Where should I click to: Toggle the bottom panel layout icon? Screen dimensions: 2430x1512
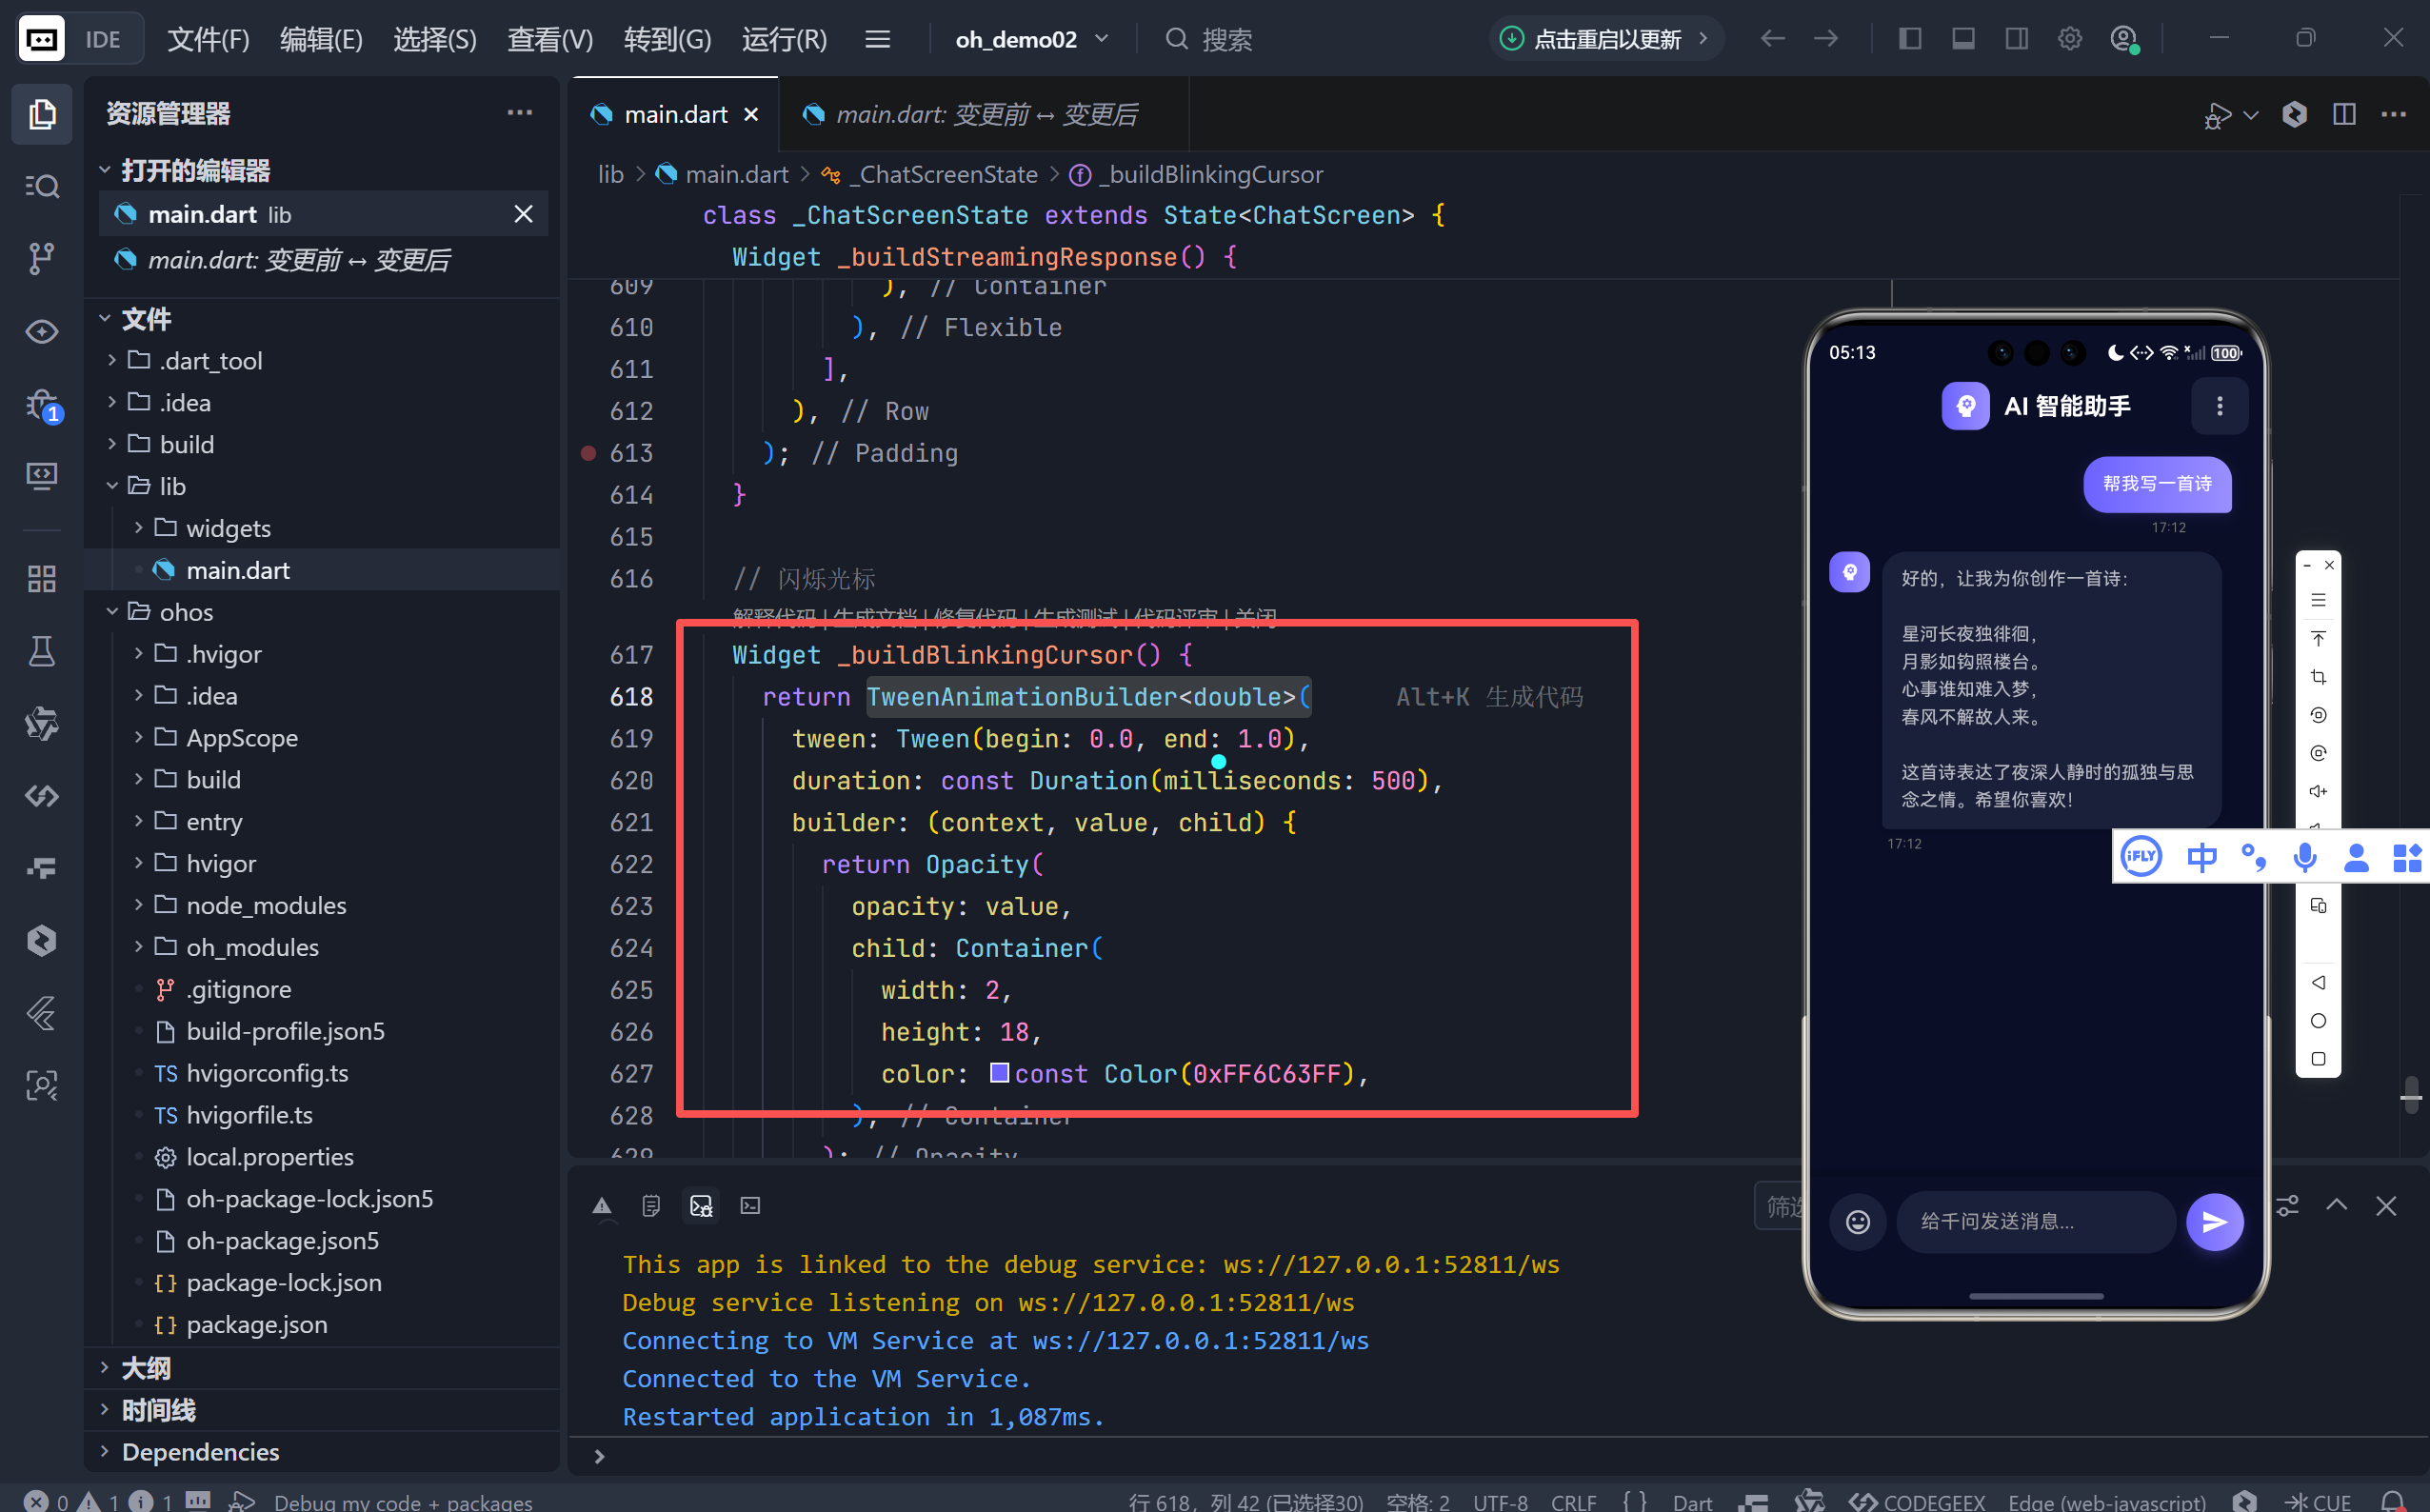(x=1963, y=39)
